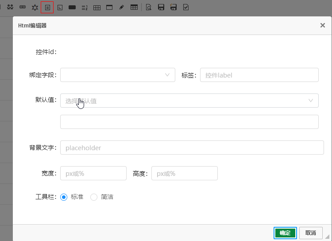Viewport: 332px width, 241px height.
Task: Click the document checkmark icon in toolbar
Action: tap(186, 8)
